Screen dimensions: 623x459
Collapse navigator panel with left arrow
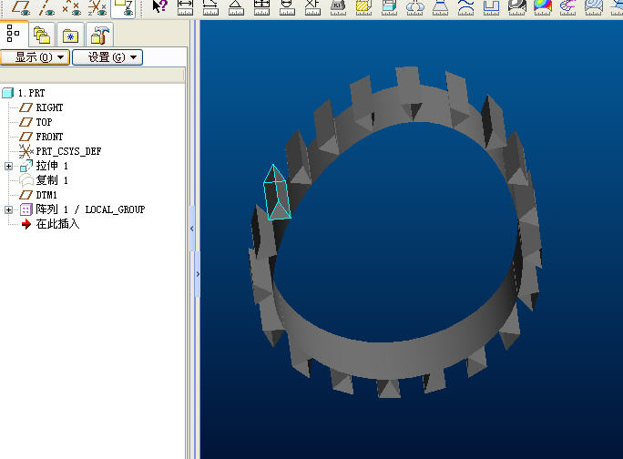coord(192,229)
